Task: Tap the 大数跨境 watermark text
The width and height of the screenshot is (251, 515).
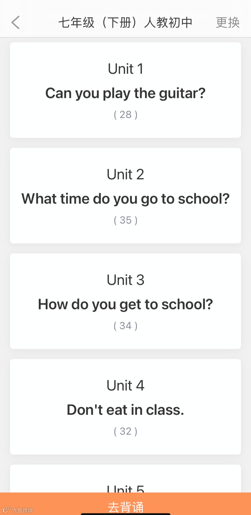Action: pyautogui.click(x=23, y=510)
